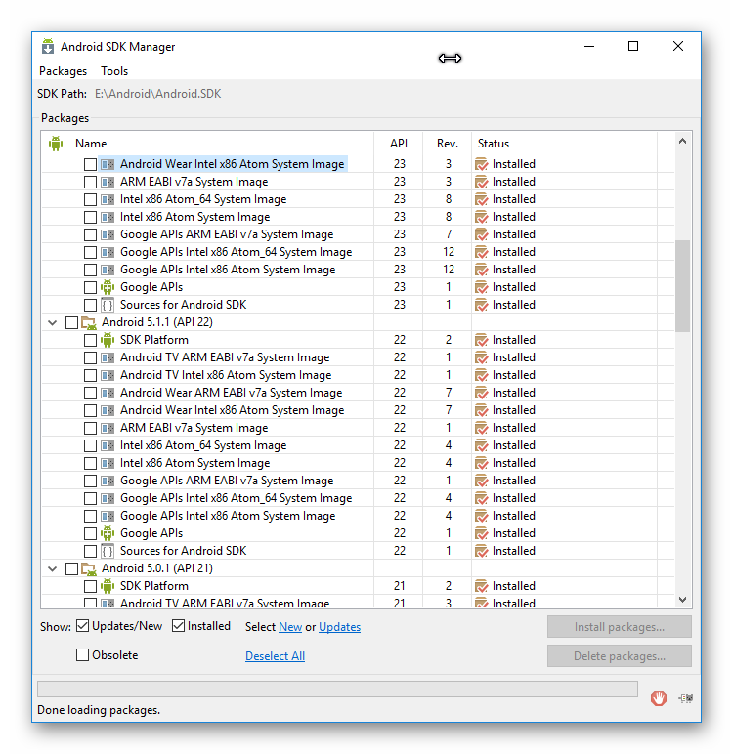Open the Packages menu
This screenshot has height=754, width=733.
tap(64, 71)
